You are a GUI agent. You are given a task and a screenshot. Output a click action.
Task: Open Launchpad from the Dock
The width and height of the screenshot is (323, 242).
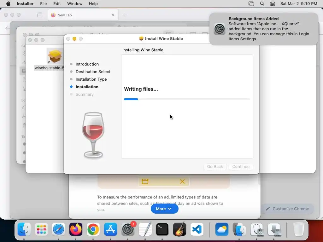point(41,229)
